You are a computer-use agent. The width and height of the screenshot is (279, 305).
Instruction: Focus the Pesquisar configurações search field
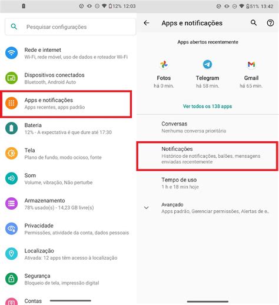pos(70,26)
